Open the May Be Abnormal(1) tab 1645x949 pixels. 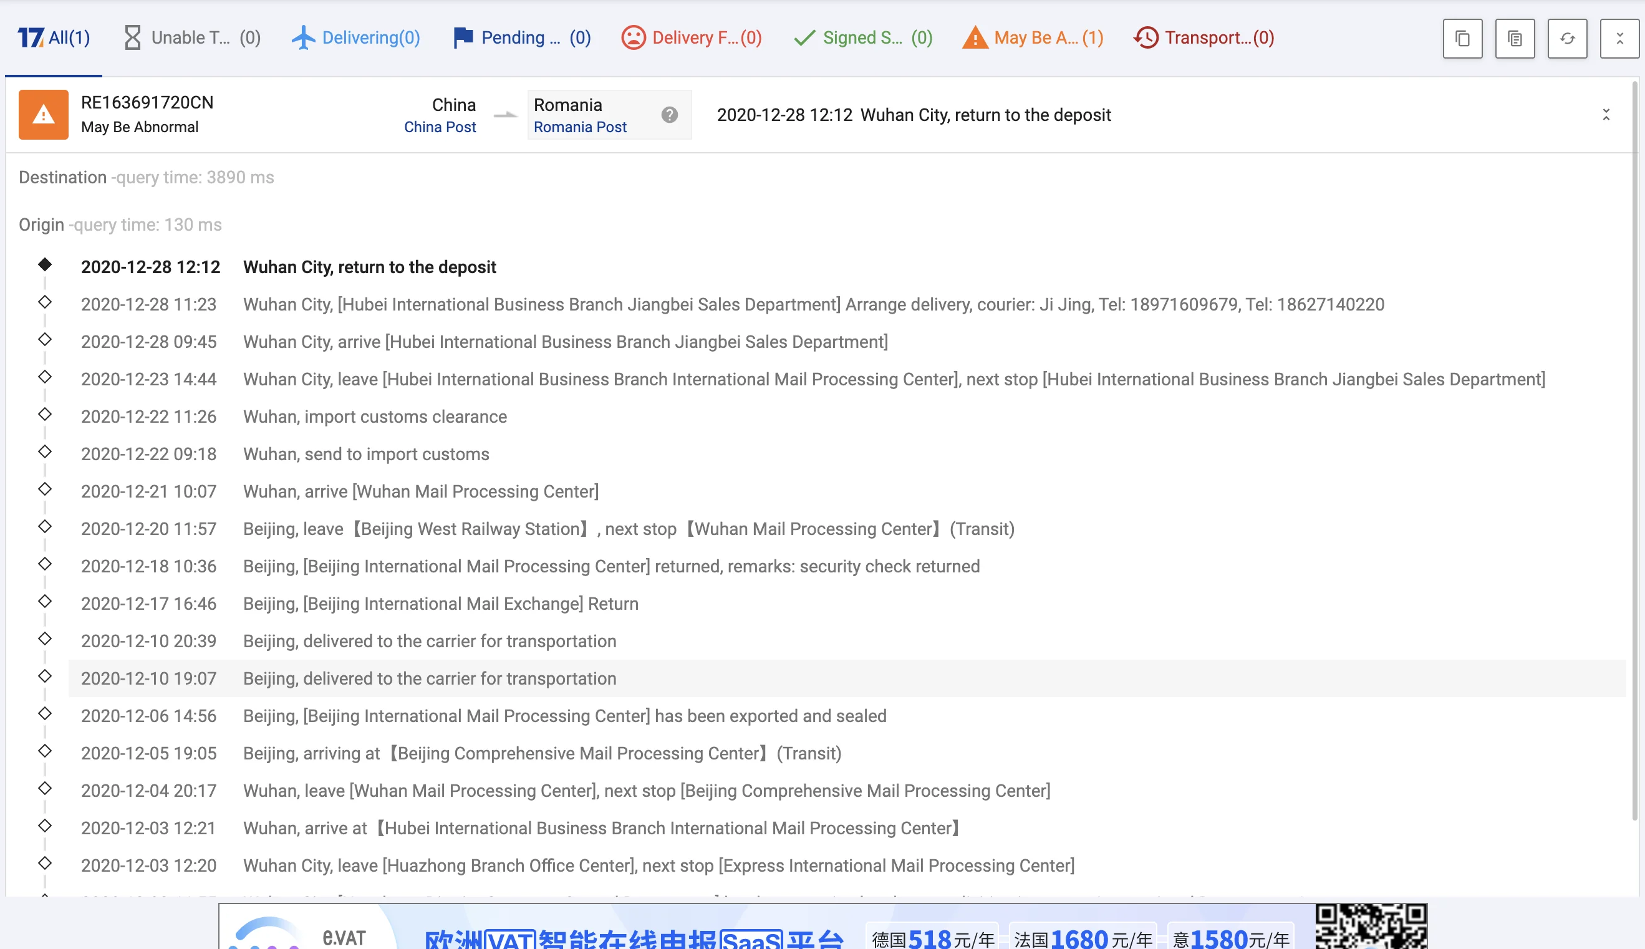point(1033,38)
